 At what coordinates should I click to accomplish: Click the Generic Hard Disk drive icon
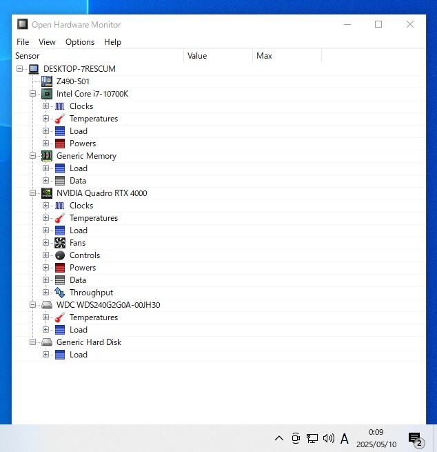tap(47, 342)
